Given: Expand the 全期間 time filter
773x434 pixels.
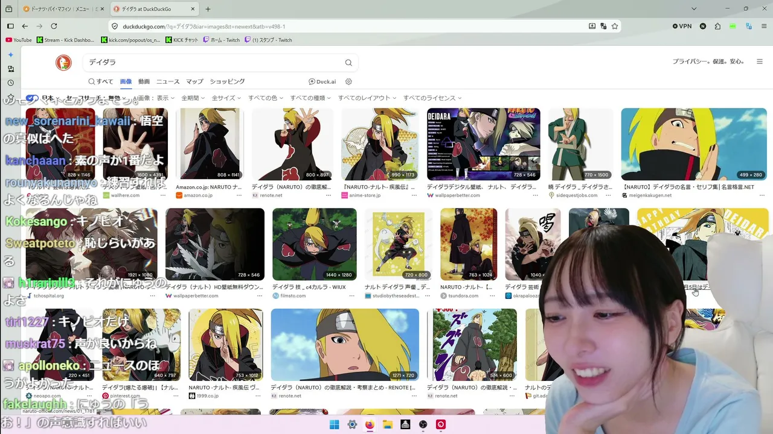Looking at the screenshot, I should [193, 98].
